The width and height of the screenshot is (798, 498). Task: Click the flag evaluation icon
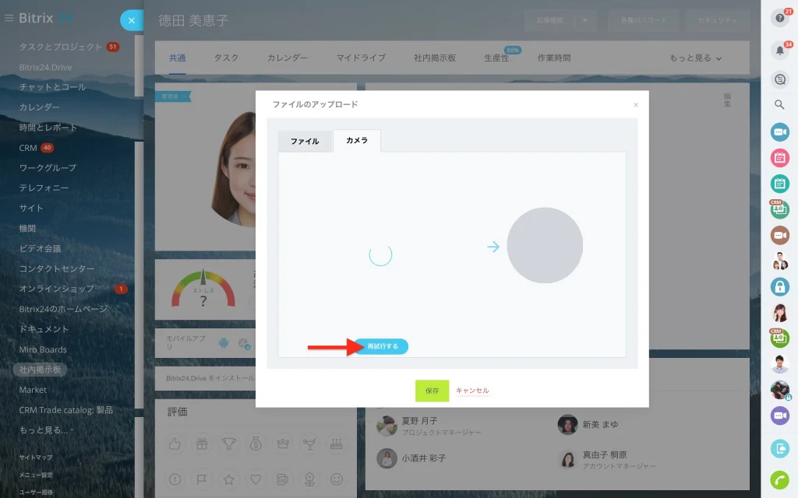click(x=202, y=479)
